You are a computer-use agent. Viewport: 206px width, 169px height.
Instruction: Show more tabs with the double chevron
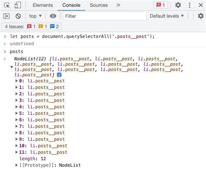(118, 5)
